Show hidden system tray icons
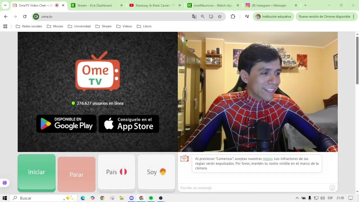Viewport: 359px width, 202px height. 297,198
